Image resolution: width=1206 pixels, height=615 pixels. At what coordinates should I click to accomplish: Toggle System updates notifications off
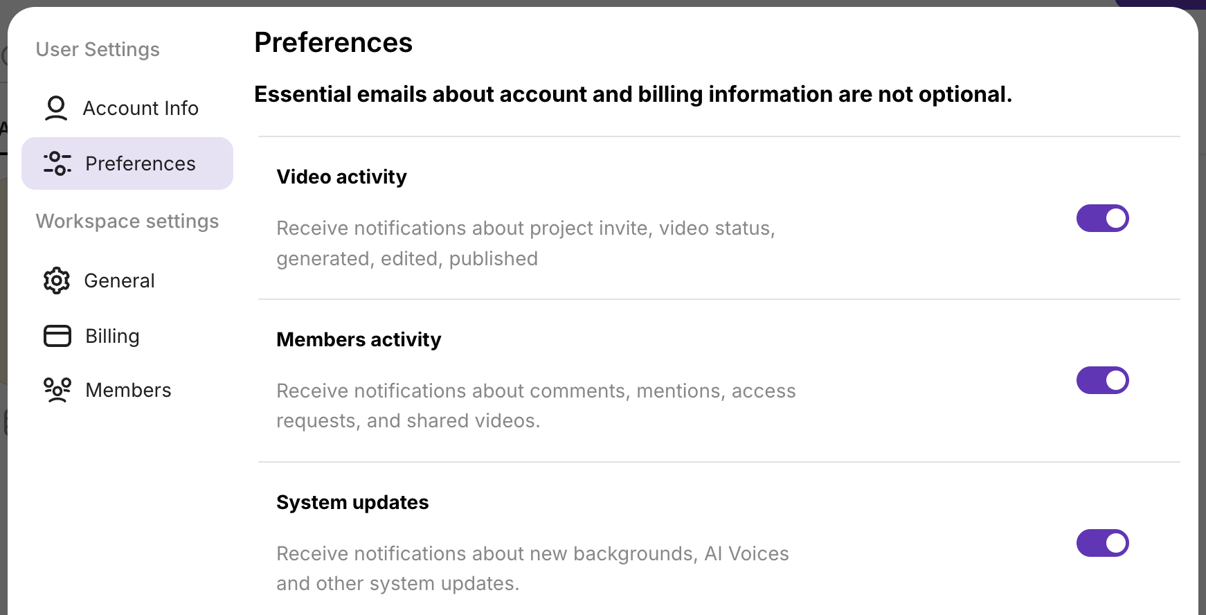click(1102, 543)
